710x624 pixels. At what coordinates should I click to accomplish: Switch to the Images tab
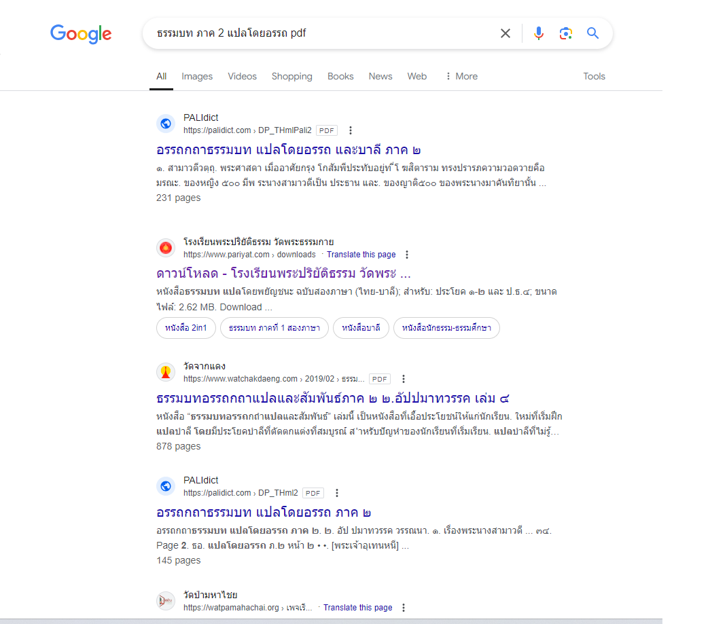click(197, 76)
